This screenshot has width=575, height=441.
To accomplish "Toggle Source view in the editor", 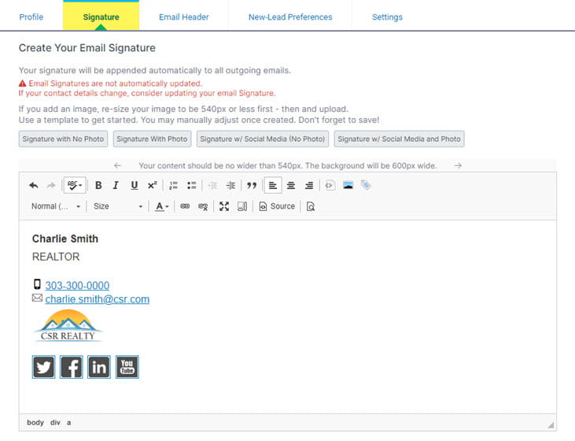I will (x=277, y=206).
